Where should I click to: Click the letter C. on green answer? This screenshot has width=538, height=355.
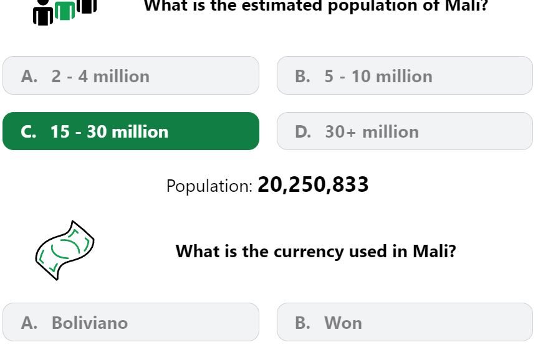coord(29,132)
